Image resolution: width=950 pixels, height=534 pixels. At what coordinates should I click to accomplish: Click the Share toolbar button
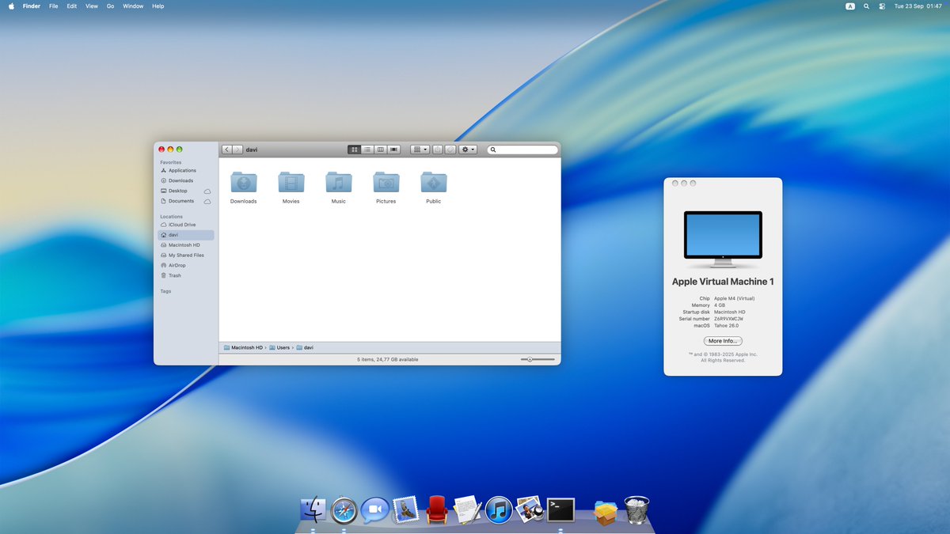(438, 150)
